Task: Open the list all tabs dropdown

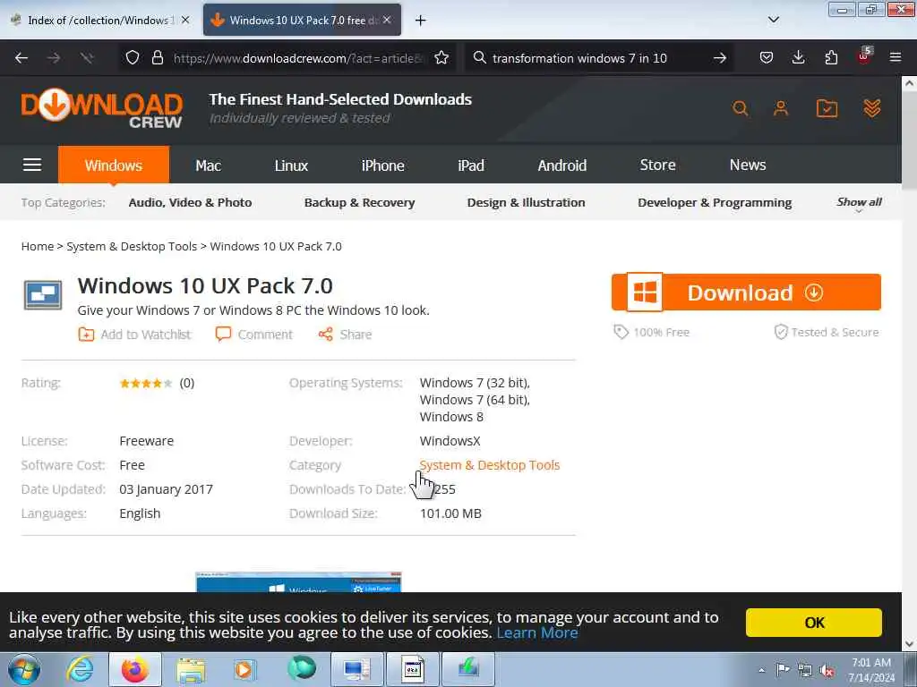Action: coord(773,20)
